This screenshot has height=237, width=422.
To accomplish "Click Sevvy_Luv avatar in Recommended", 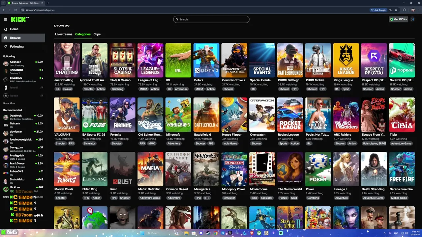I will (6, 149).
